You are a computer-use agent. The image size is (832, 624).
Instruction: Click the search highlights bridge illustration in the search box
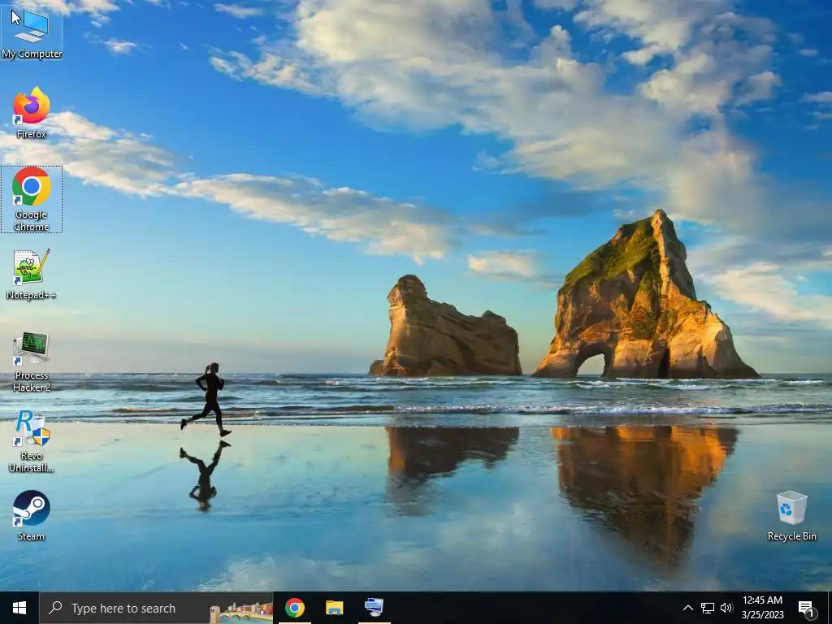(x=241, y=612)
